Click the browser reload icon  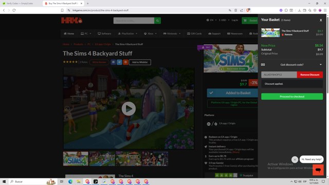14,10
